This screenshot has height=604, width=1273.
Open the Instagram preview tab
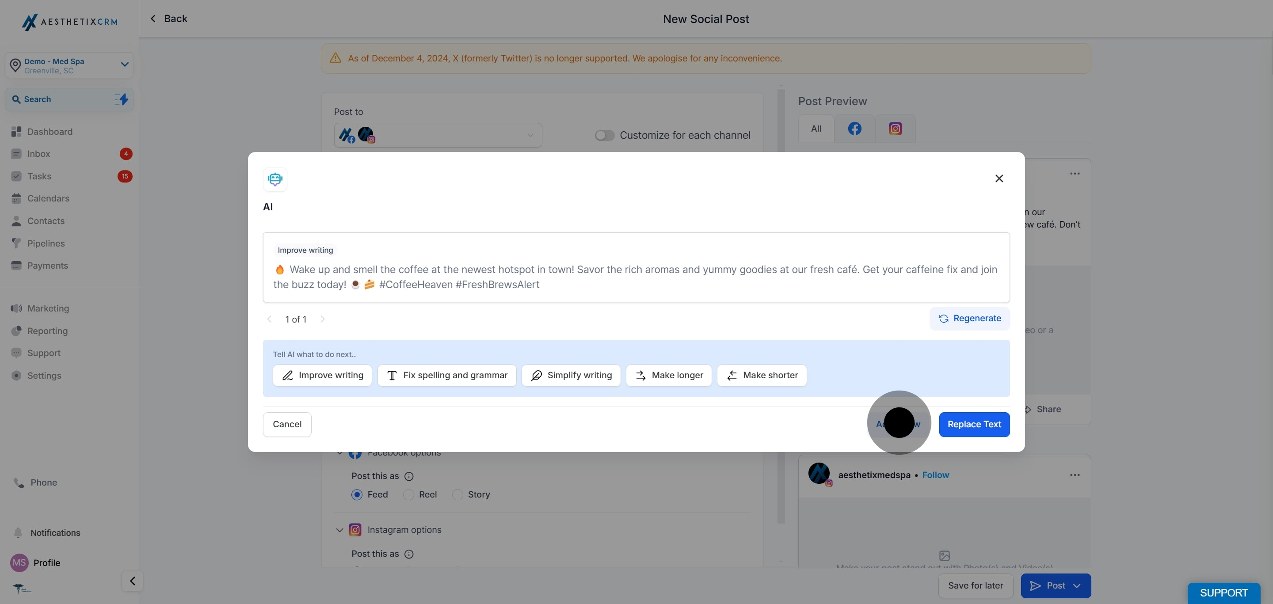click(x=895, y=129)
